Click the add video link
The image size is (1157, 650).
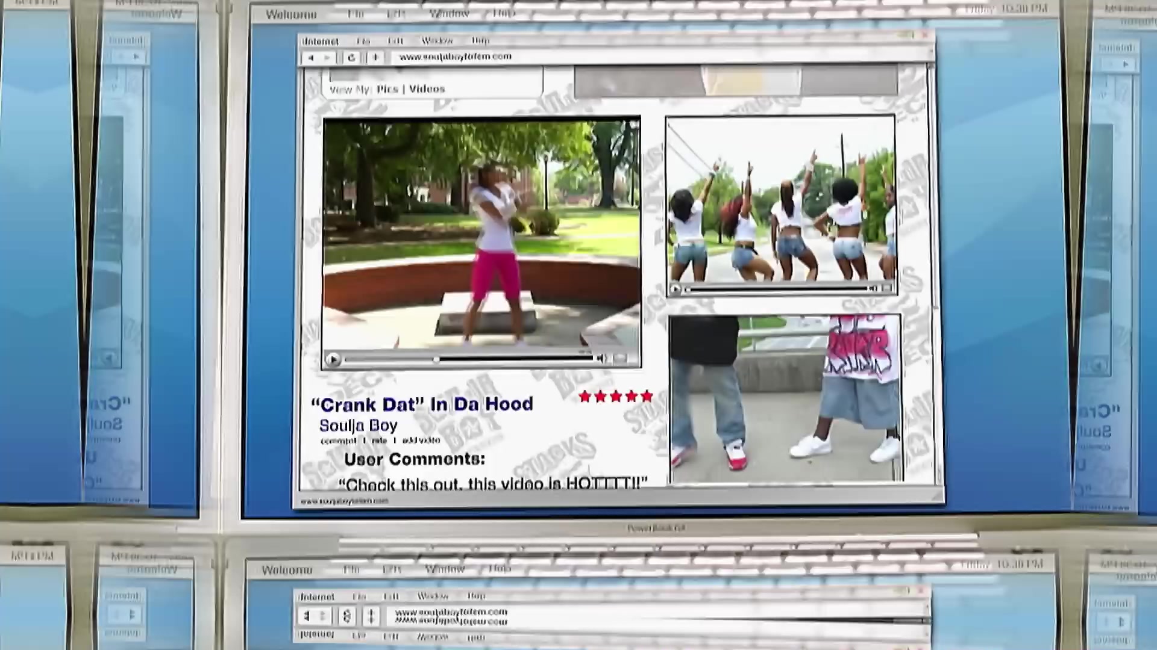click(x=421, y=441)
